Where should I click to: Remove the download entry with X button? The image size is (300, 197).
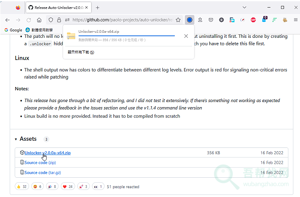(x=186, y=36)
